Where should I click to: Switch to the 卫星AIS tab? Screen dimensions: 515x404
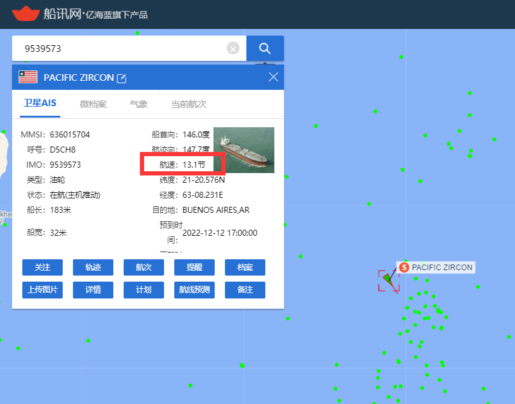40,104
